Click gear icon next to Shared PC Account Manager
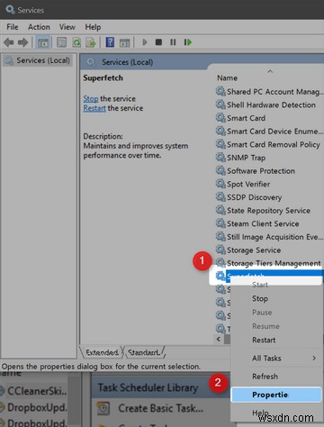The image size is (324, 427). (220, 91)
